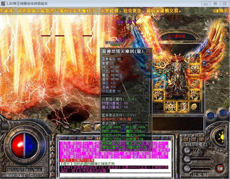Click the system message about 30000元宝
230x179 pixels.
coord(114,169)
